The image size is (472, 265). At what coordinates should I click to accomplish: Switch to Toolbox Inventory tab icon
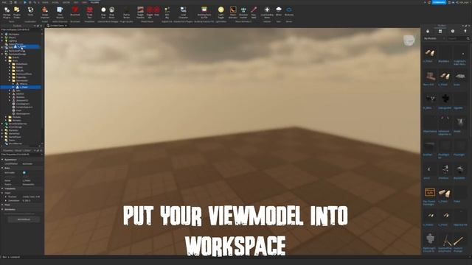click(440, 31)
